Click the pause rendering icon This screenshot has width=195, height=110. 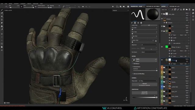(x=113, y=6)
